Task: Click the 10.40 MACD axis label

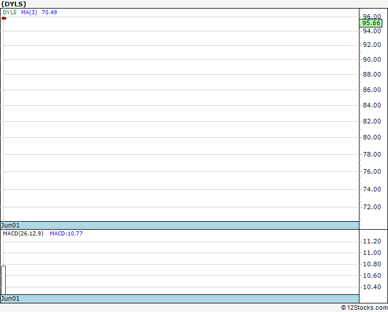Action: (371, 287)
